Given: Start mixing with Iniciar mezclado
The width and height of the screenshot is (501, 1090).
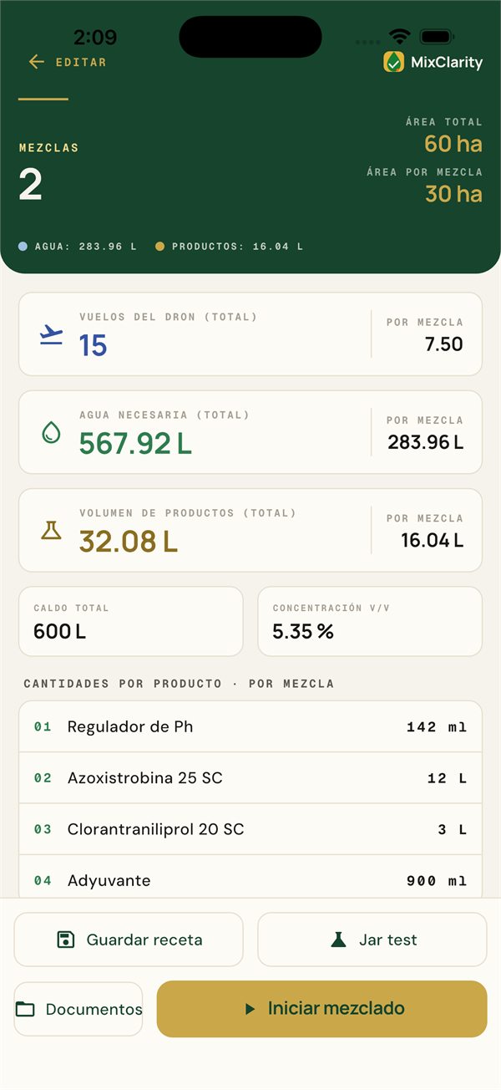Looking at the screenshot, I should tap(321, 1009).
